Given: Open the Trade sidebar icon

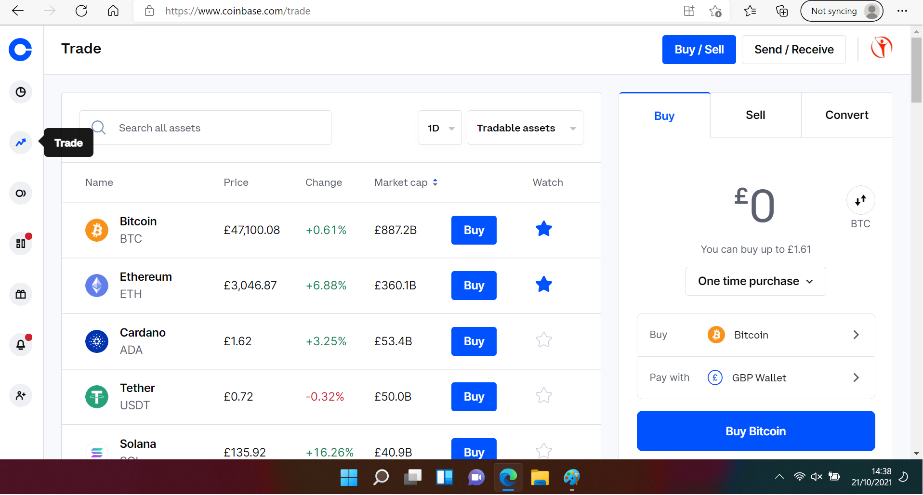Looking at the screenshot, I should [21, 143].
